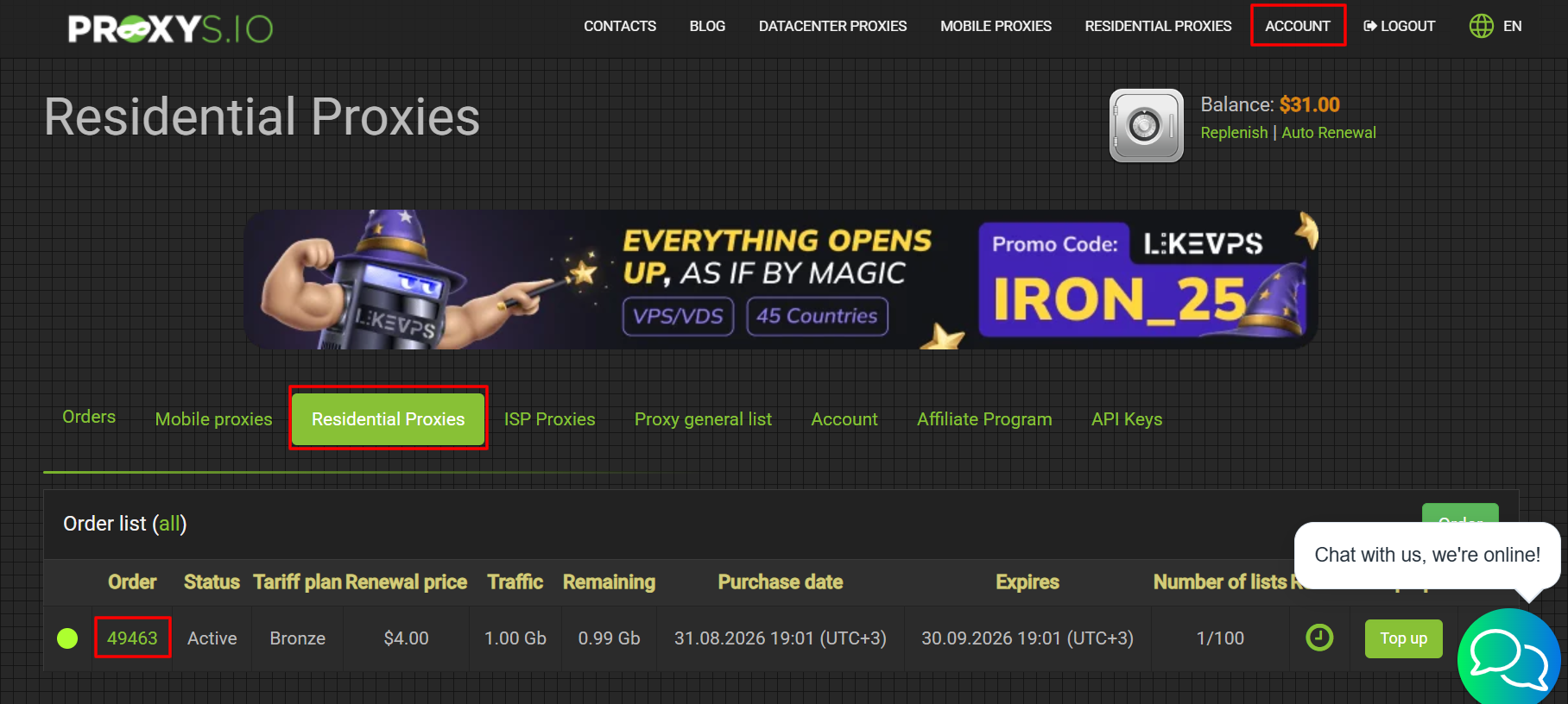Click the '$4.00' renewal price cell
Screen dimensions: 1568x704
click(406, 638)
